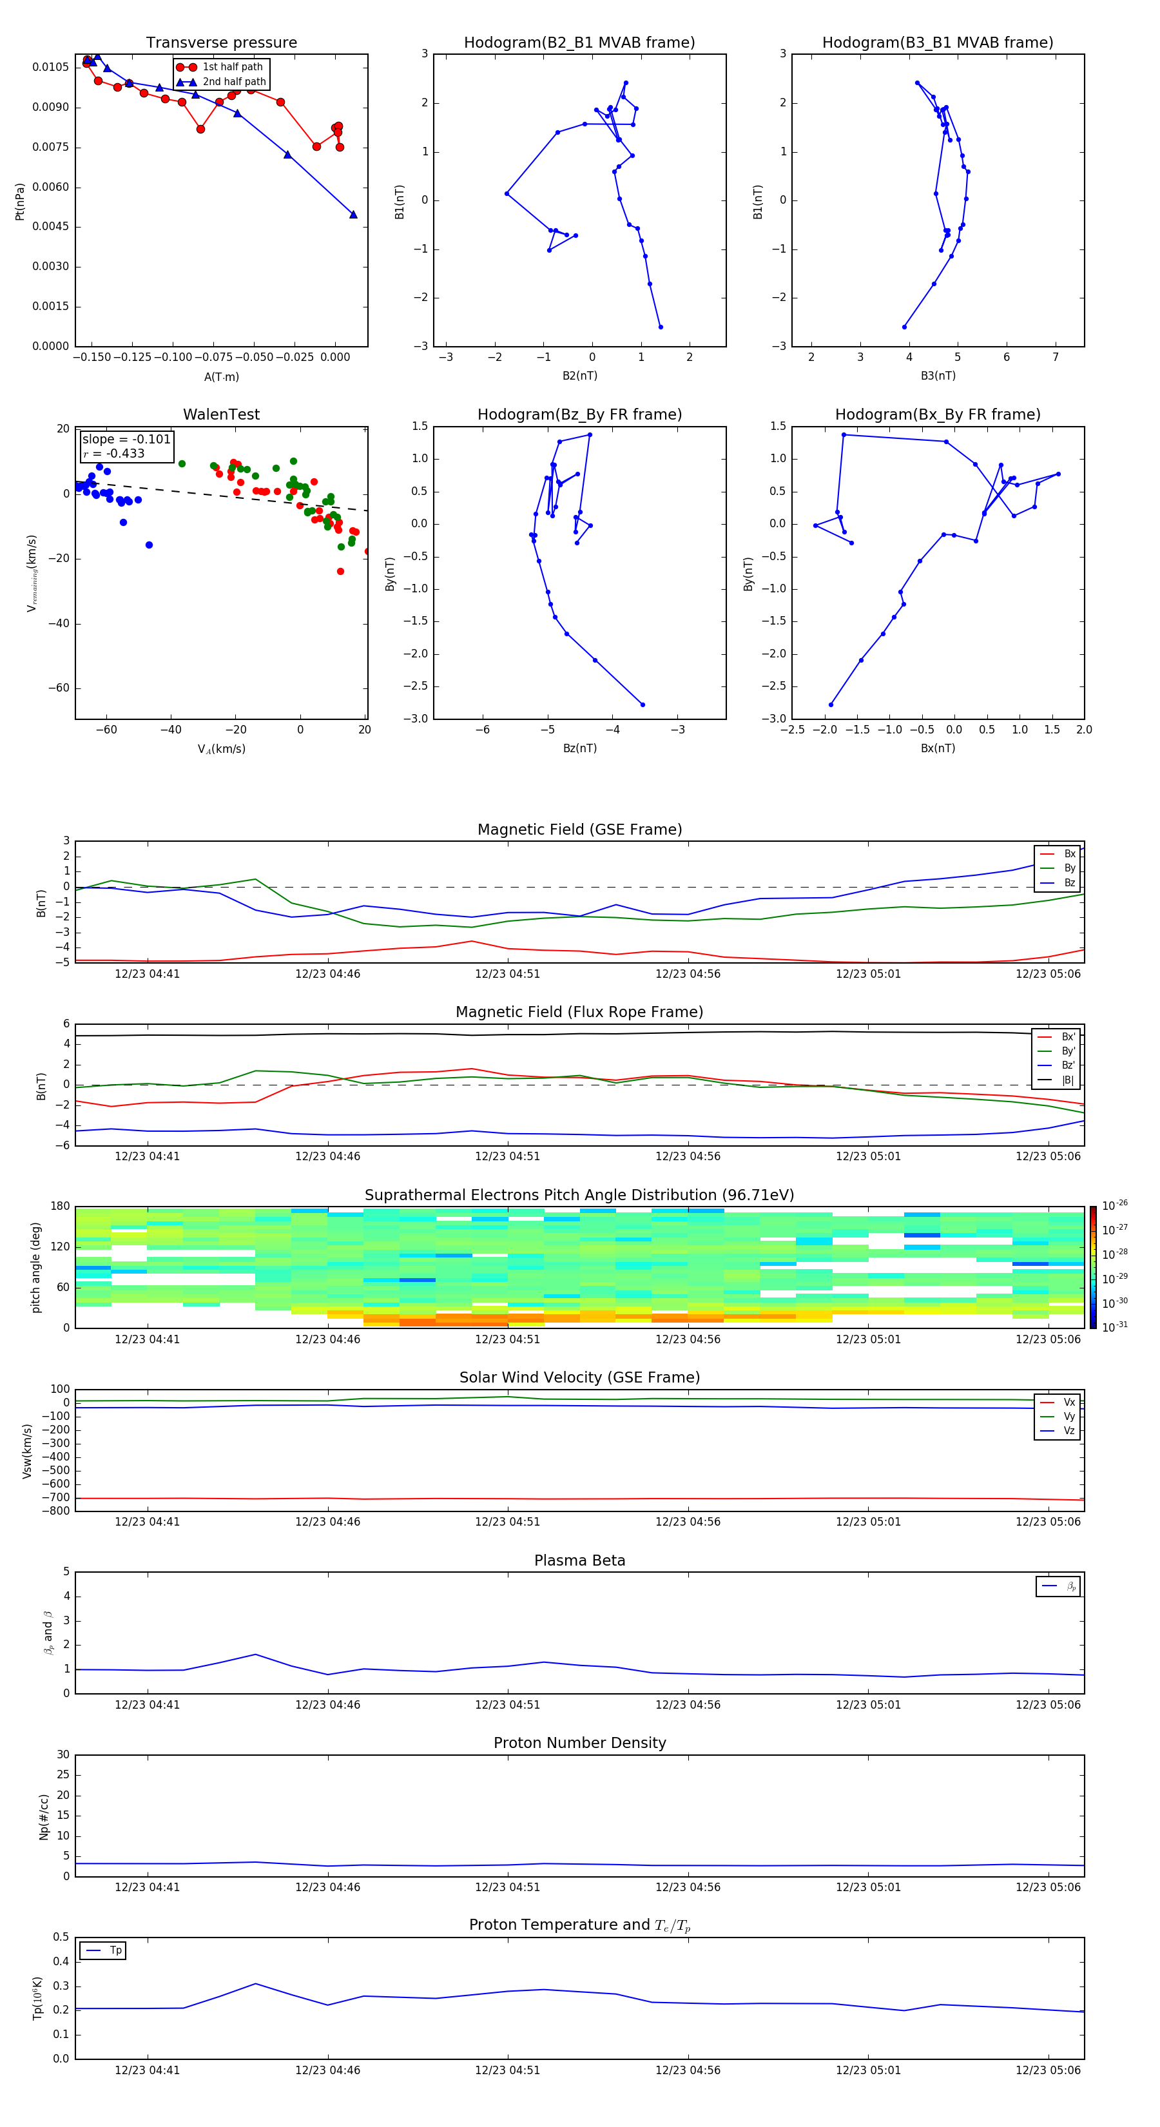The height and width of the screenshot is (2127, 1160).
Task: Click the '0.0105' y-tick in pressure plot
Action: pos(51,67)
